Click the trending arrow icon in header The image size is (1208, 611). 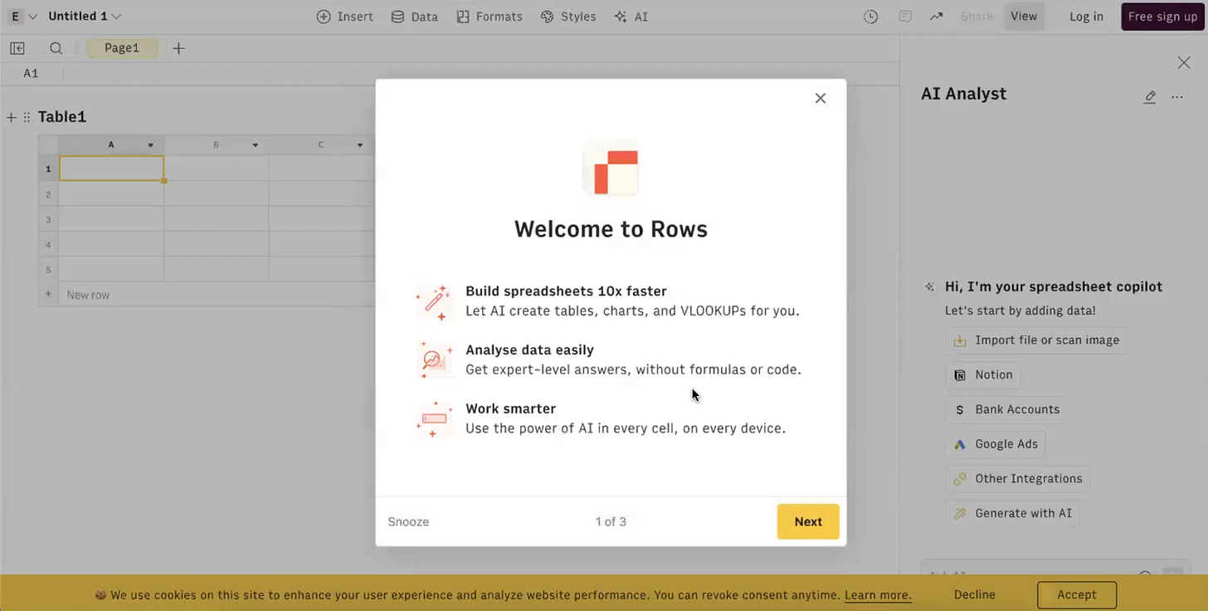pyautogui.click(x=936, y=17)
